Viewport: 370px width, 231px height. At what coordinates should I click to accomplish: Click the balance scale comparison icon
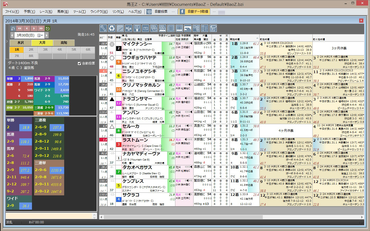(x=128, y=28)
